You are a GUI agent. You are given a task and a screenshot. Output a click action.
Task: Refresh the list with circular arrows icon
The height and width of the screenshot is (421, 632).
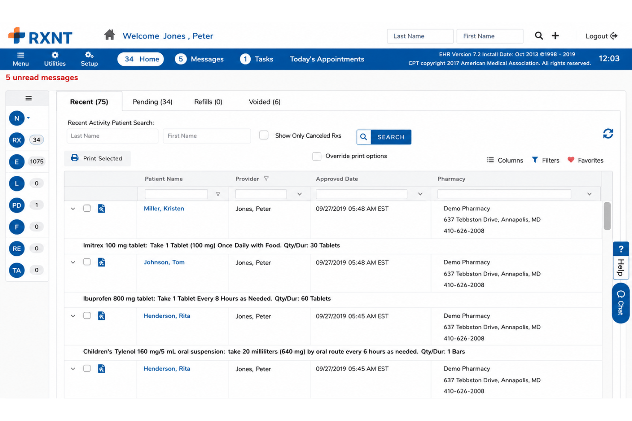coord(608,134)
